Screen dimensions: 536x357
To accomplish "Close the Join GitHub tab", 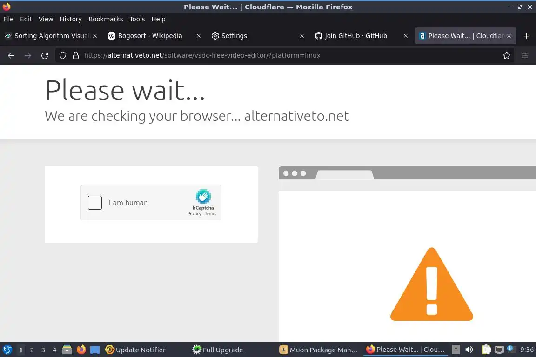I will (x=406, y=36).
